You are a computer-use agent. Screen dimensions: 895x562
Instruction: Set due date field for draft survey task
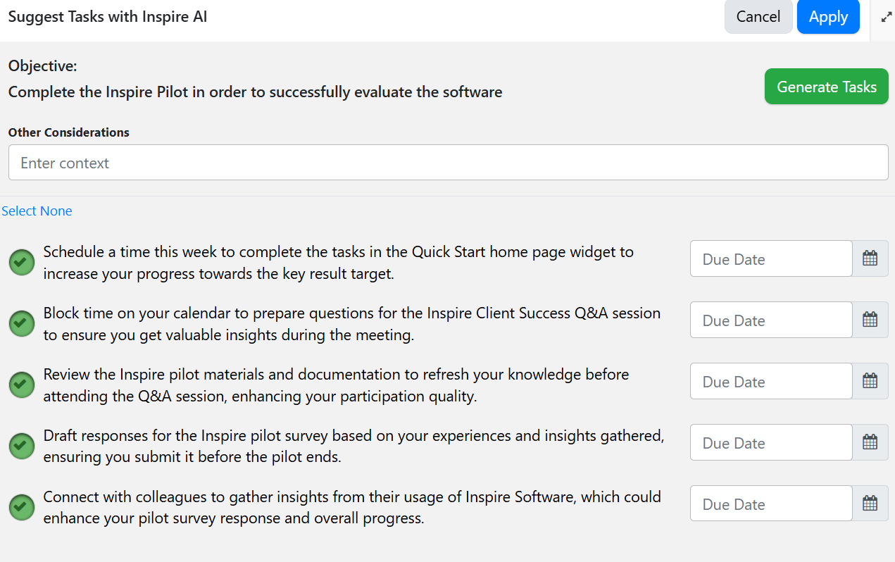point(771,442)
